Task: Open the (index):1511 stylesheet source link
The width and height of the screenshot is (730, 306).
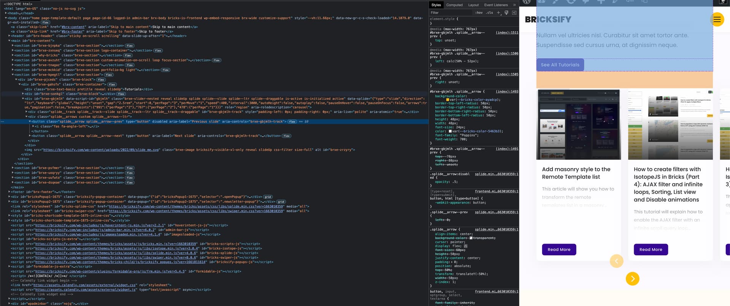Action: click(x=507, y=33)
